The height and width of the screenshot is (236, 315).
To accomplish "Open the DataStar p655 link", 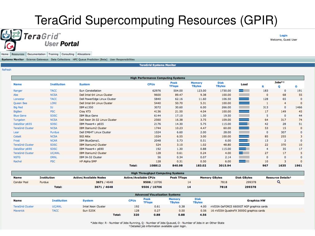I will pos(22,124).
